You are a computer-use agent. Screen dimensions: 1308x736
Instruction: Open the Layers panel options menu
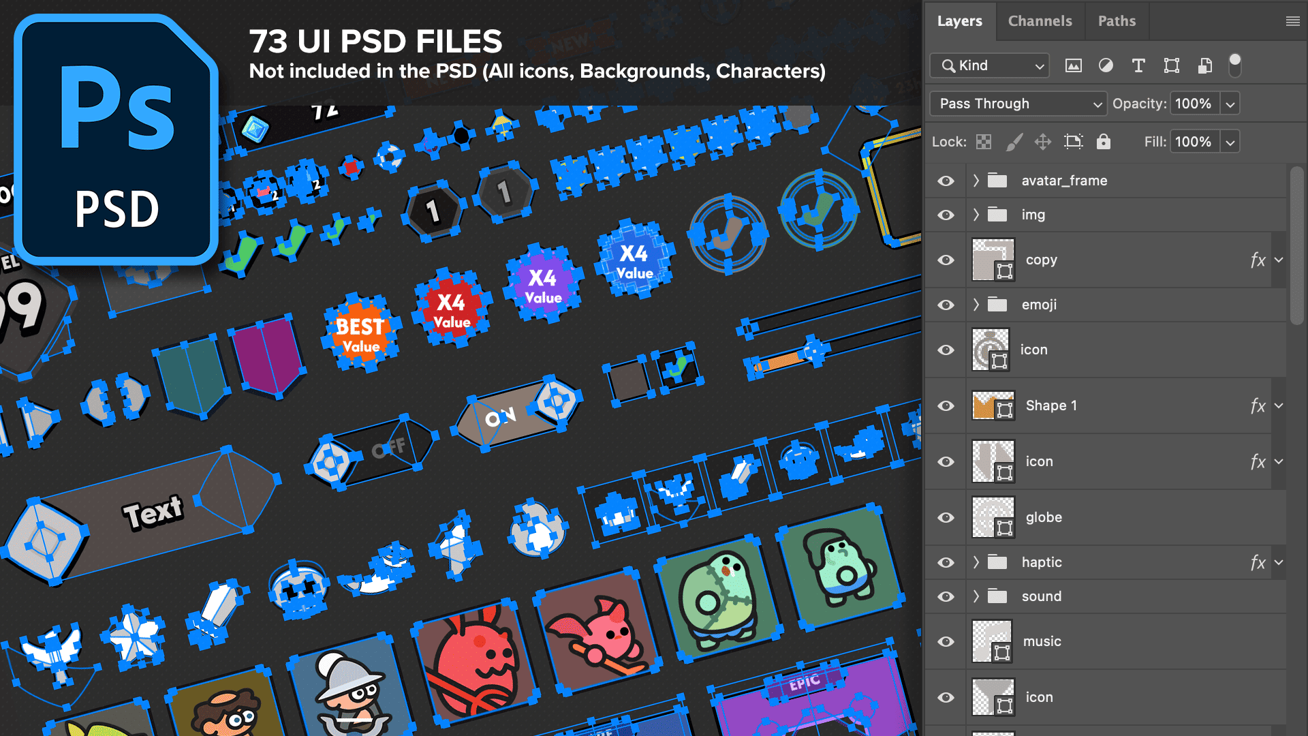[x=1292, y=21]
